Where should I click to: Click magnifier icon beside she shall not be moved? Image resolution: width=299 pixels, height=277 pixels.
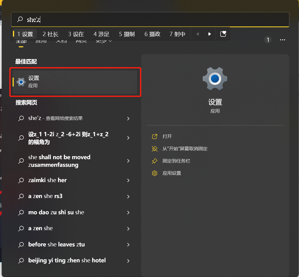click(21, 161)
